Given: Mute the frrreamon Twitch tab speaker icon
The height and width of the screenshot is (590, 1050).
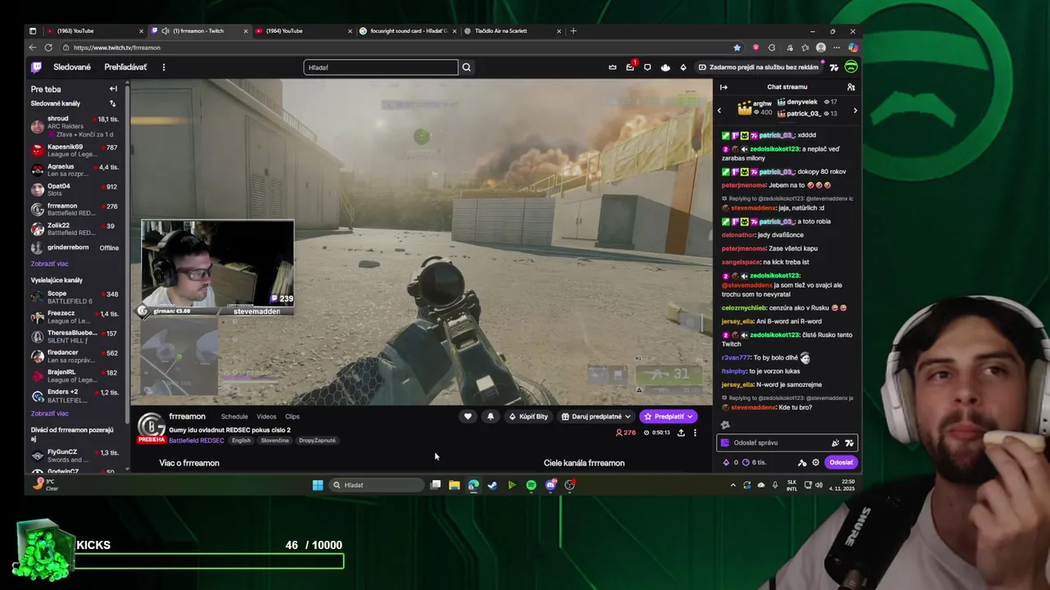Looking at the screenshot, I should pos(165,31).
